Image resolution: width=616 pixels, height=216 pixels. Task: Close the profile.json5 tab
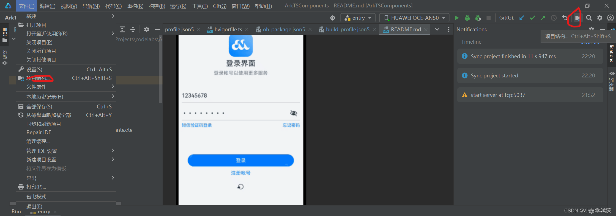point(199,29)
